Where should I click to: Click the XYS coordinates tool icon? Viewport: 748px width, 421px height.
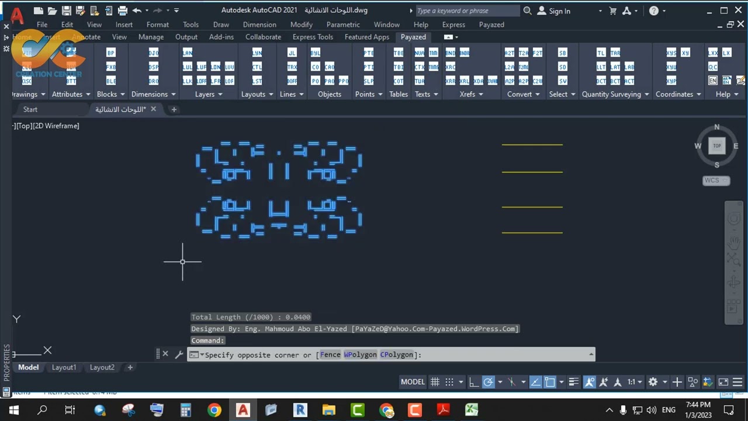coord(671,53)
